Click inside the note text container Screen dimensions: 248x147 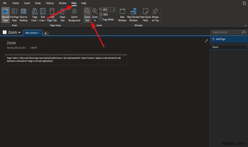66,60
